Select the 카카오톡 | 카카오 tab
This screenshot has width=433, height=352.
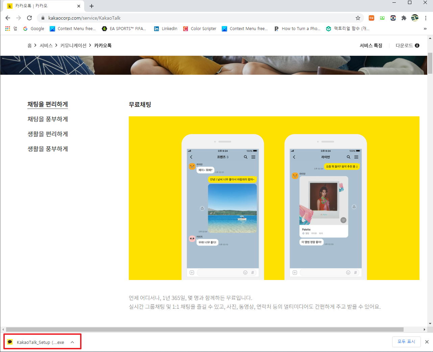(x=43, y=6)
